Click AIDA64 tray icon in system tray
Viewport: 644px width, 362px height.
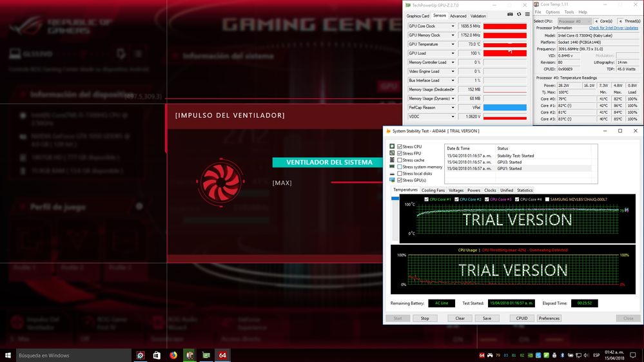pos(482,356)
